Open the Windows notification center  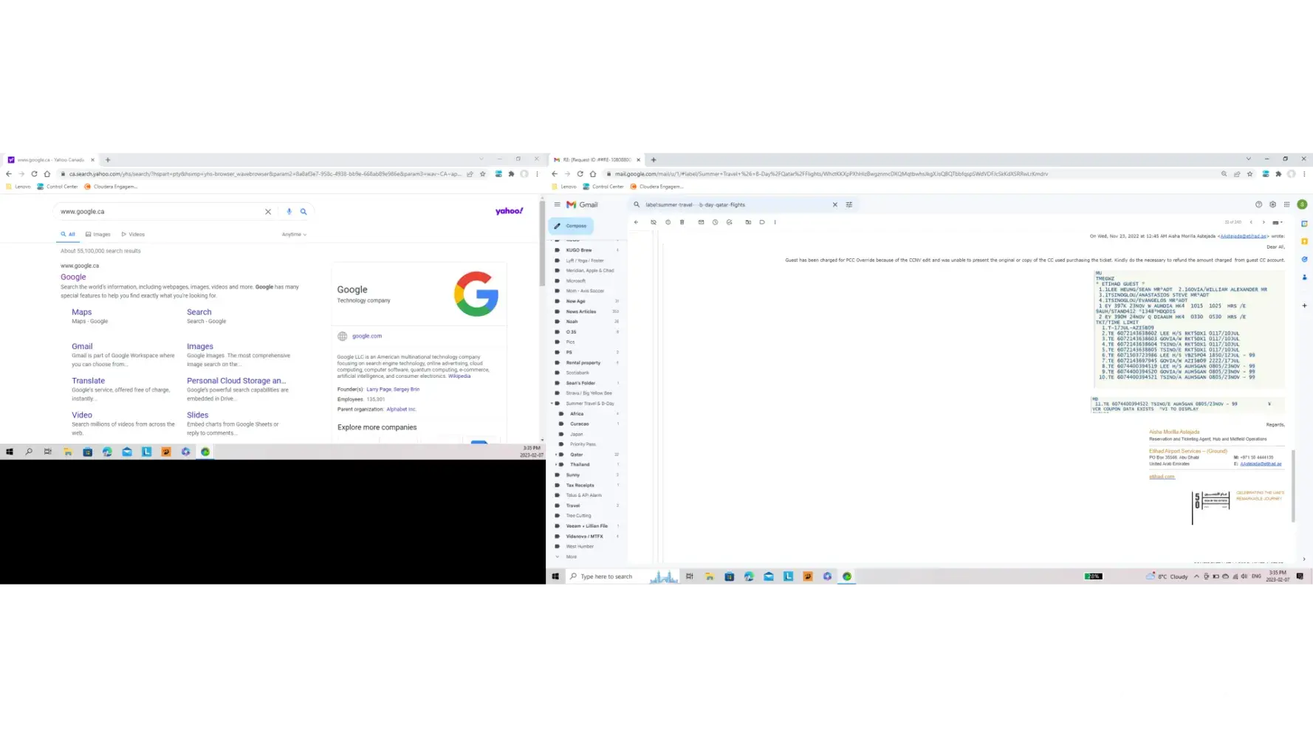pos(1300,576)
